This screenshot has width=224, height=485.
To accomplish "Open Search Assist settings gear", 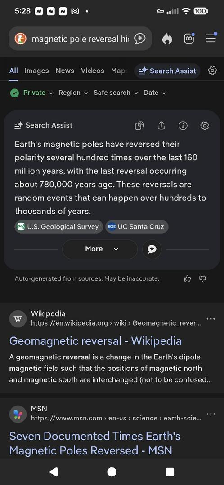I will 205,126.
